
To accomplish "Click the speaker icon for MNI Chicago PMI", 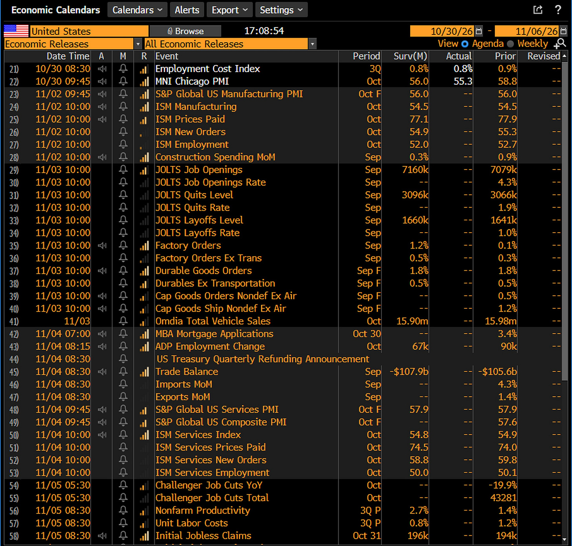I will [x=102, y=82].
